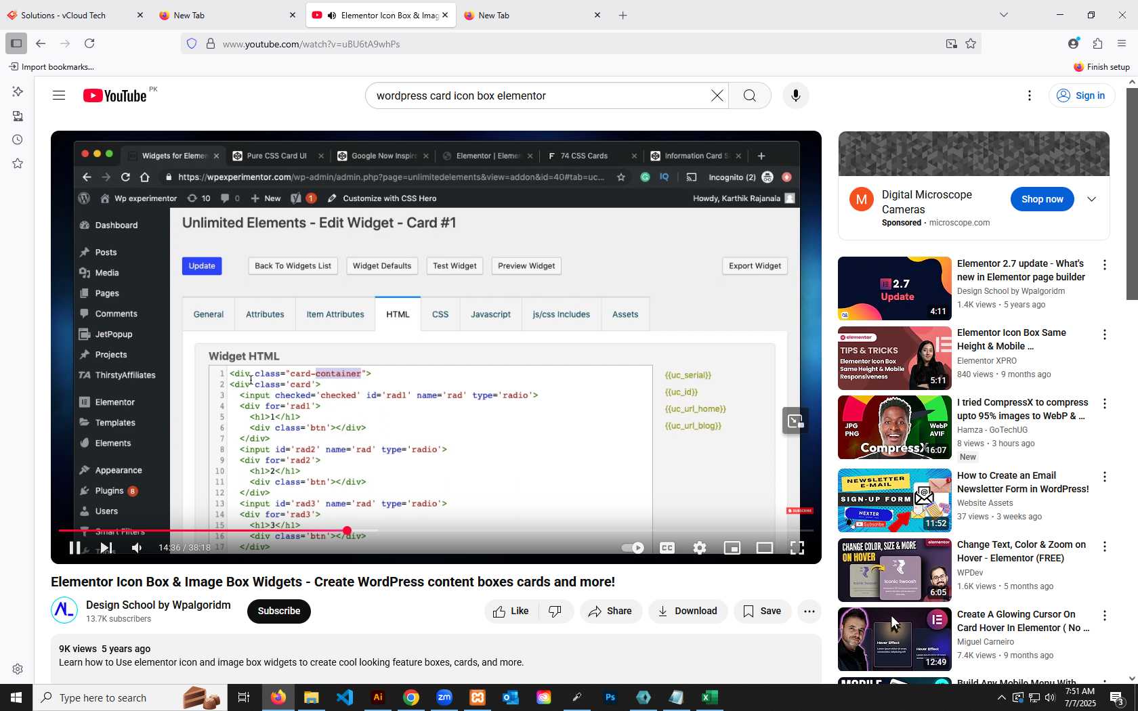Open options for Elementor Icon Box Same Height video
The image size is (1138, 711).
[x=1105, y=335]
